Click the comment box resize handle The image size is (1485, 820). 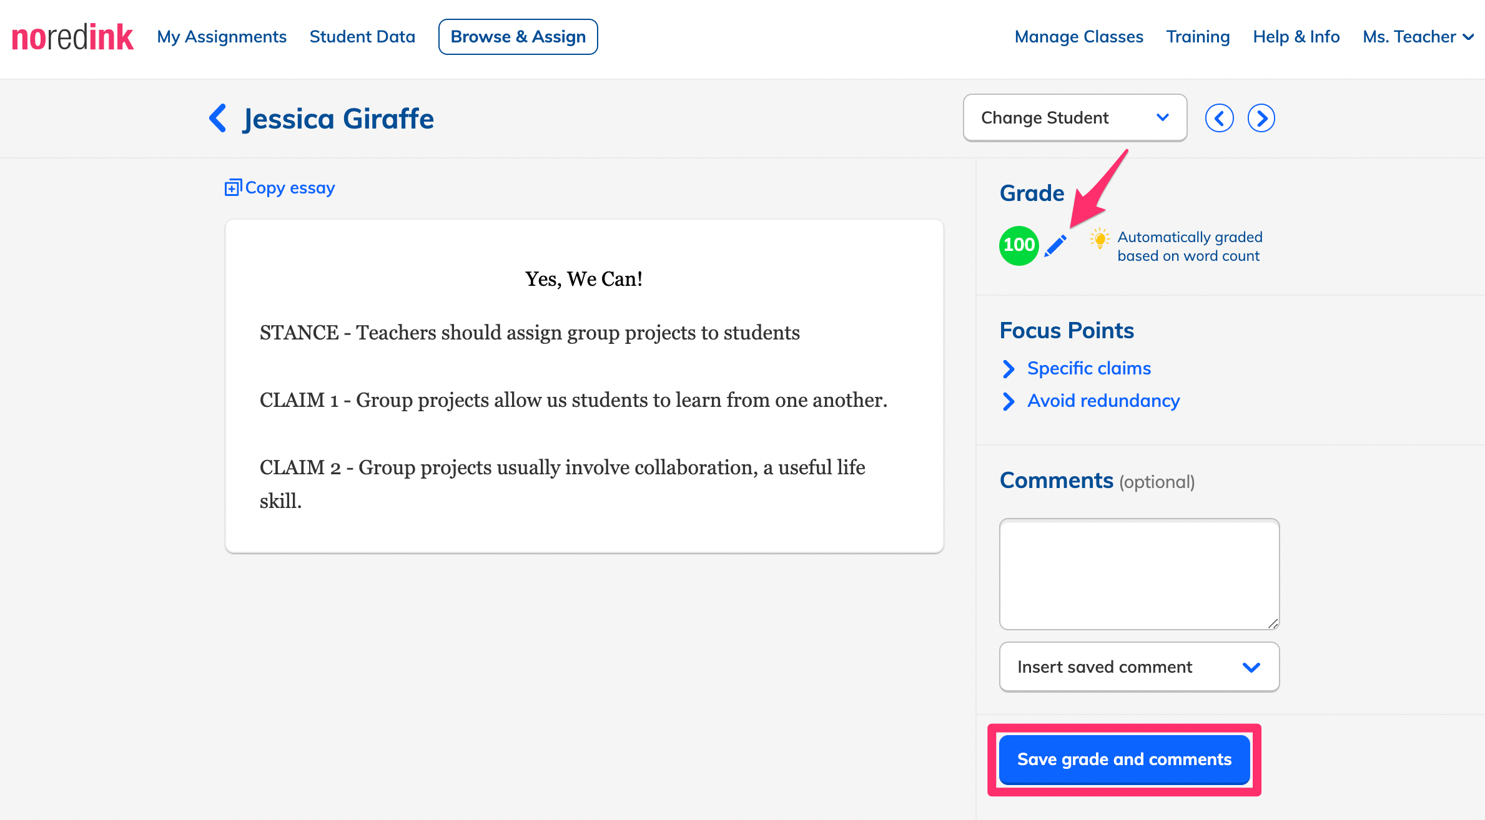(x=1273, y=623)
